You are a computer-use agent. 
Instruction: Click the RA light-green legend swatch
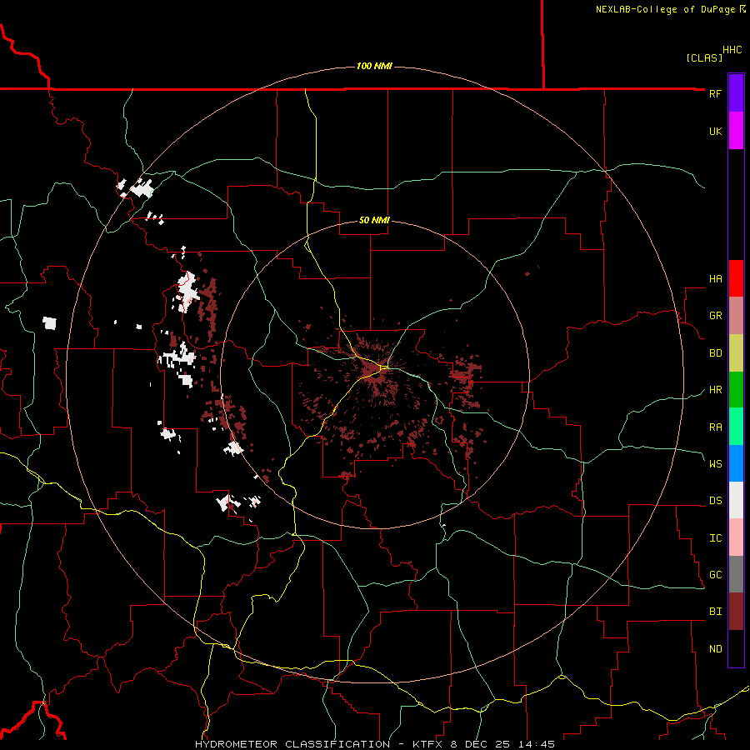click(736, 427)
